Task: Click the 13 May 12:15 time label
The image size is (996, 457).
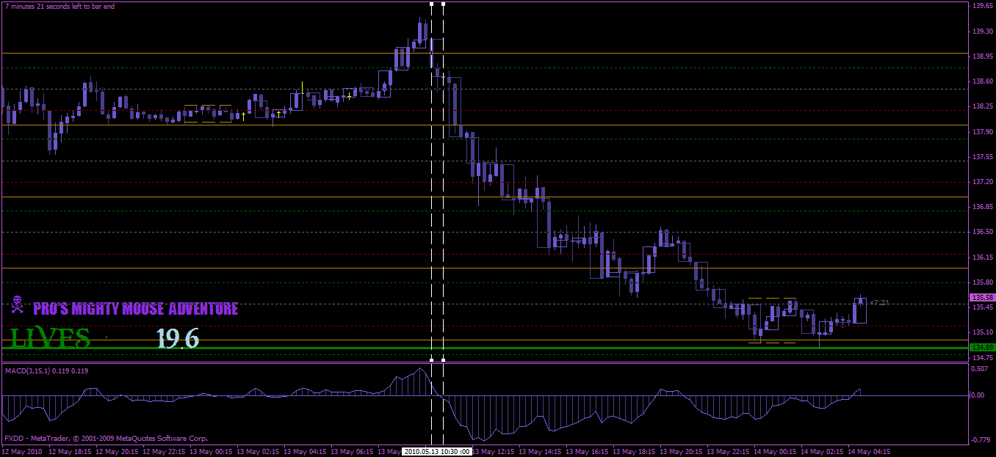Action: point(494,452)
